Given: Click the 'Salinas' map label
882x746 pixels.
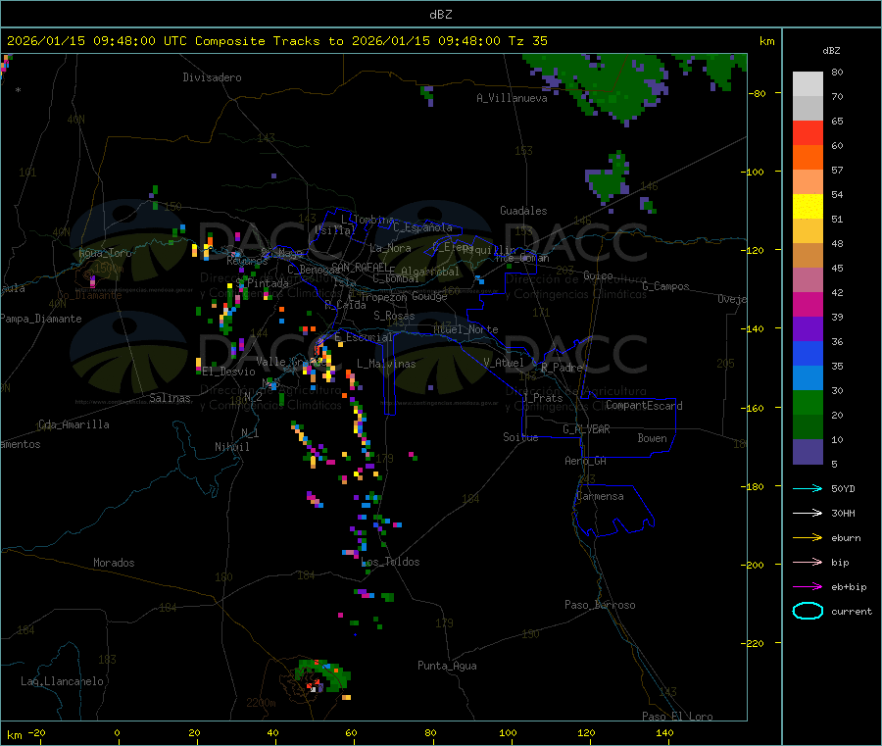Looking at the screenshot, I should pos(170,398).
